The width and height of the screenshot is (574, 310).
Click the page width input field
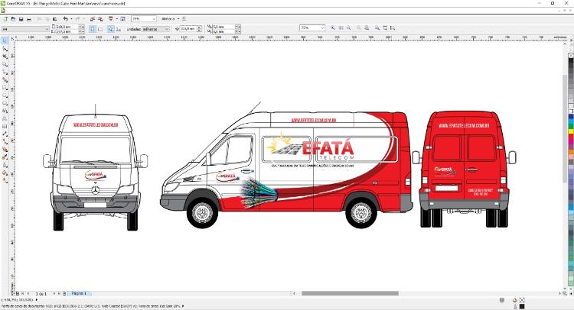[67, 27]
